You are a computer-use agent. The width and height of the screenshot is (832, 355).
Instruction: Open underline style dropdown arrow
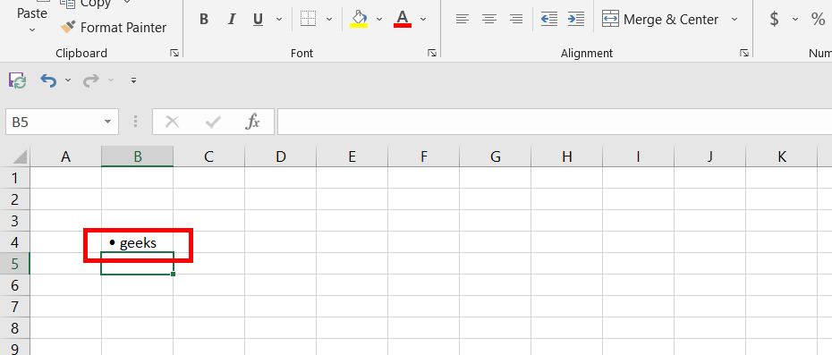click(x=279, y=20)
